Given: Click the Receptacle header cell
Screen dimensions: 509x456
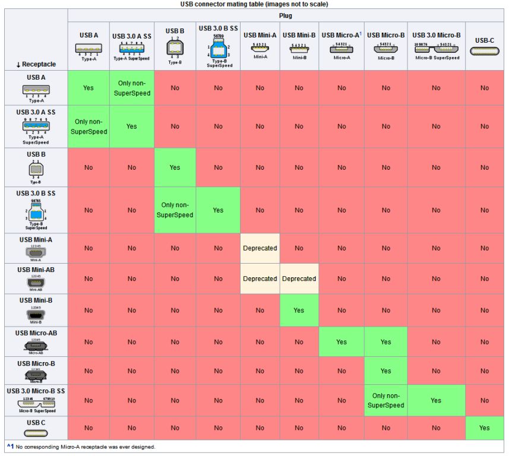Looking at the screenshot, I should (x=36, y=40).
